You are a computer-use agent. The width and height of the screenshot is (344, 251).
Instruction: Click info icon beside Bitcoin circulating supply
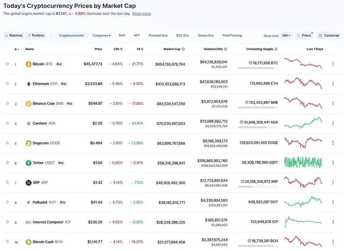(250, 63)
